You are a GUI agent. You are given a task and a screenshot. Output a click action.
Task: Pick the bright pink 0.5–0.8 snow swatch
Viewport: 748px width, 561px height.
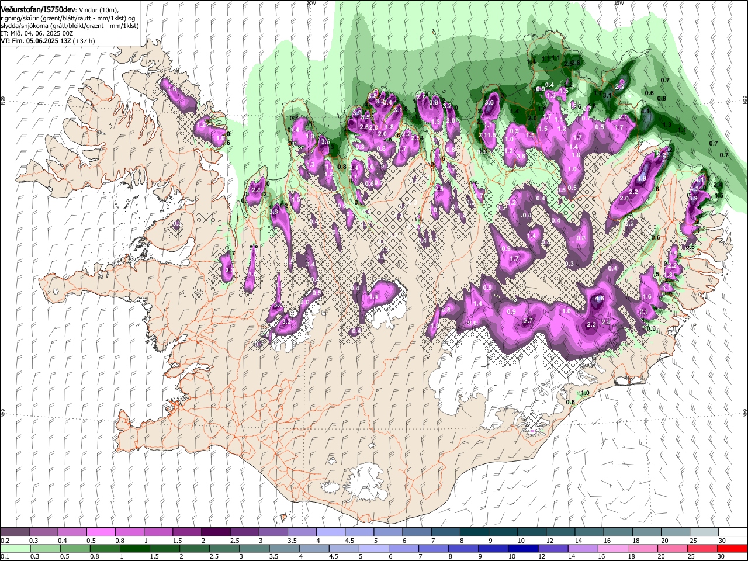tap(101, 532)
